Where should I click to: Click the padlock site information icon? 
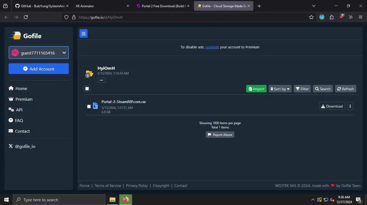(74, 17)
